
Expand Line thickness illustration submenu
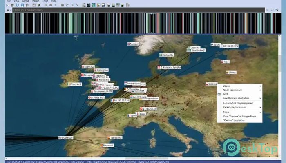(240, 98)
